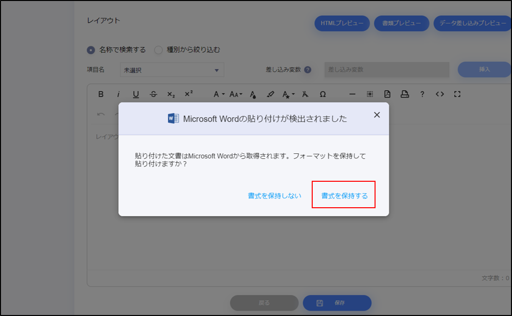Undo the last edit
The image size is (512, 316).
101,114
